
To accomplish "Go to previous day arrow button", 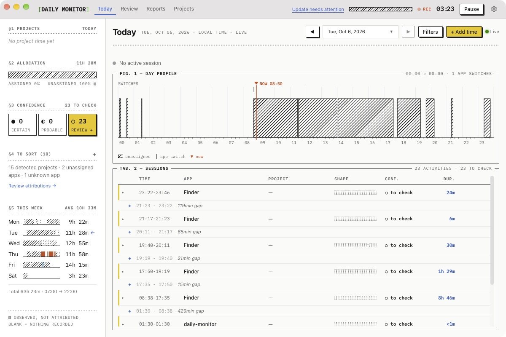I will 312,32.
